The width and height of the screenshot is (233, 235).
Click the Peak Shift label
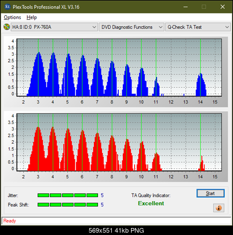click(19, 205)
